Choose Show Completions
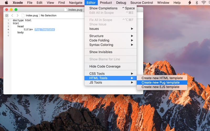 111,8
